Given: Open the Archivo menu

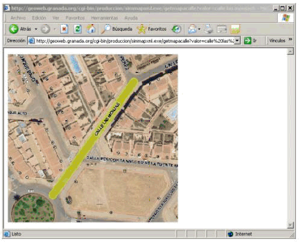Looking at the screenshot, I should coord(18,18).
